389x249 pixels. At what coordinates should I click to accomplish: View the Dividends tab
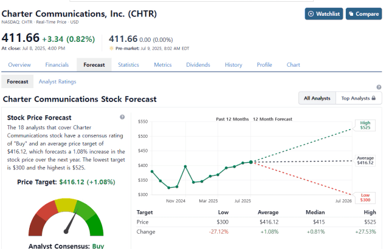coord(198,65)
